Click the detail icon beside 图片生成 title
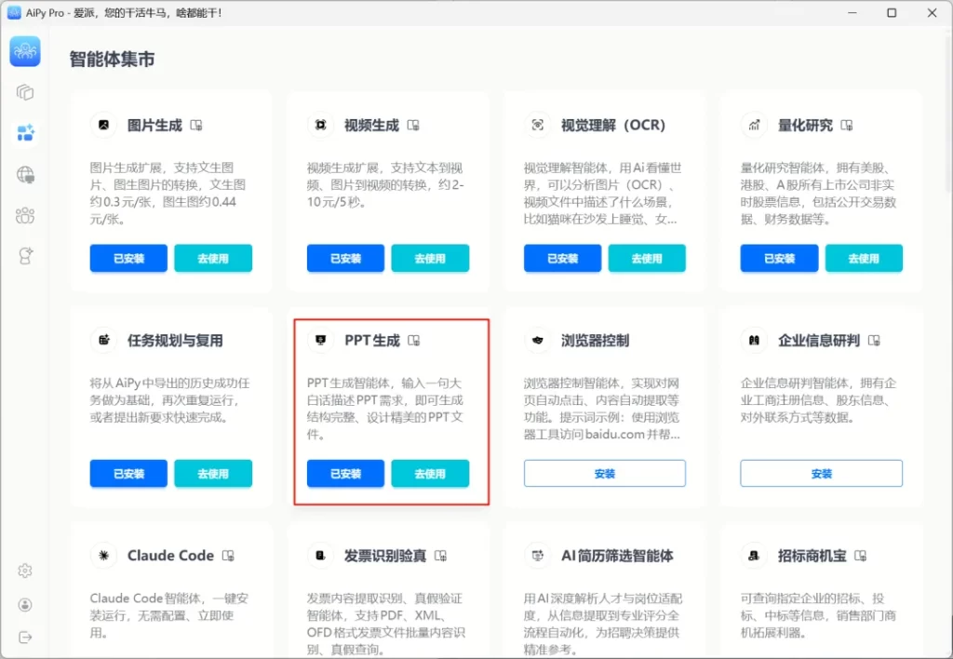Image resolution: width=953 pixels, height=659 pixels. click(196, 125)
